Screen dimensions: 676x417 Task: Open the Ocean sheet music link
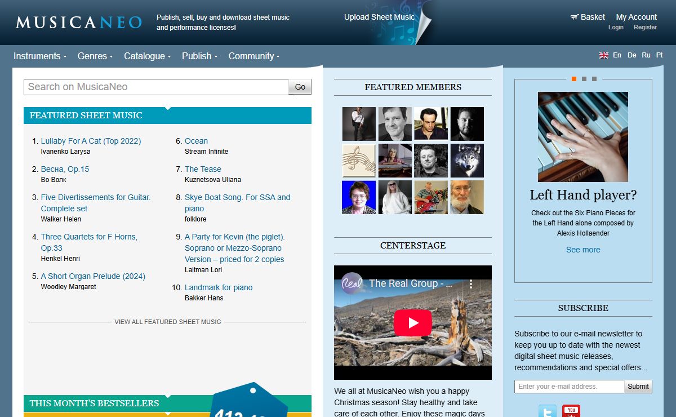pos(196,141)
